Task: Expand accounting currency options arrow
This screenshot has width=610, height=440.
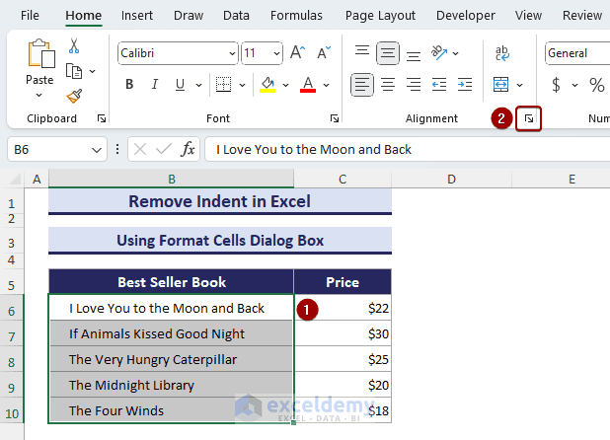Action: [x=574, y=85]
